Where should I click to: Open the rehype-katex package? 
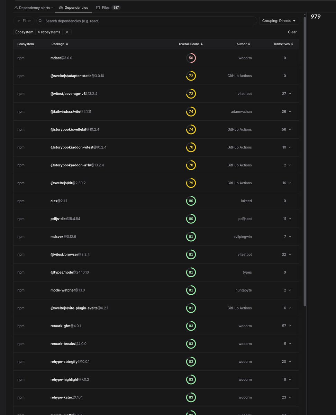click(x=66, y=397)
